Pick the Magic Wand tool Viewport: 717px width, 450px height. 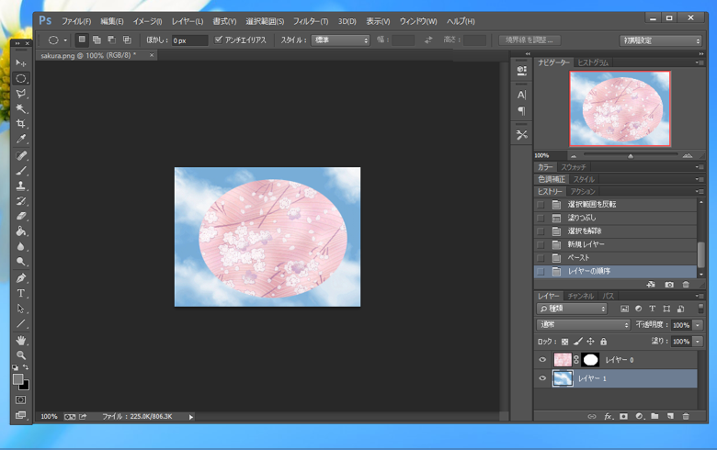point(21,109)
